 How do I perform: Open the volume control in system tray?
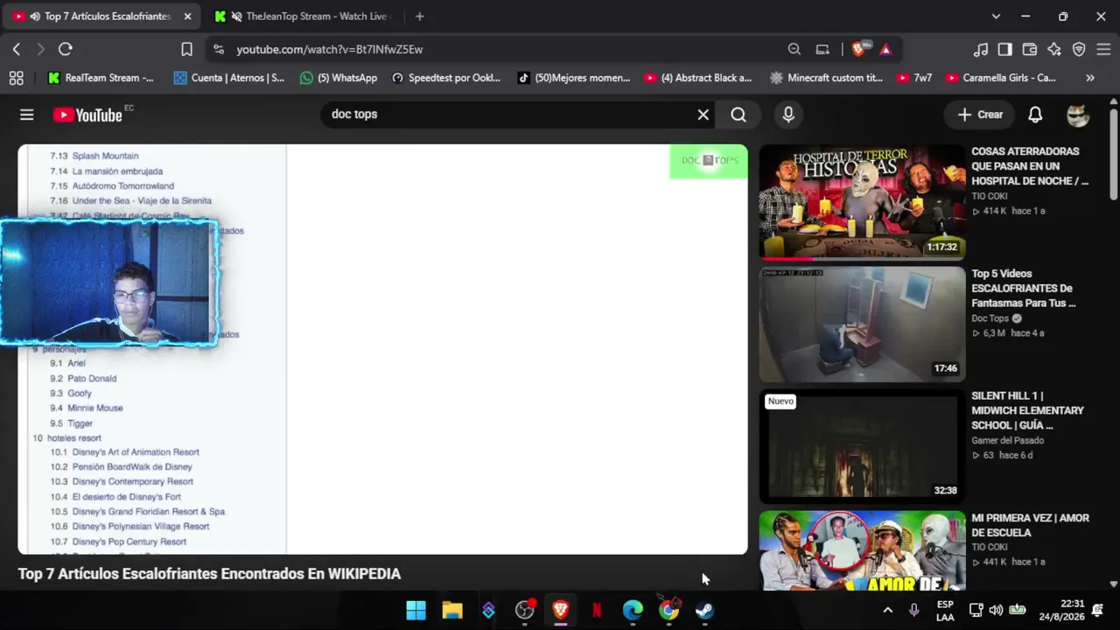[x=996, y=610]
